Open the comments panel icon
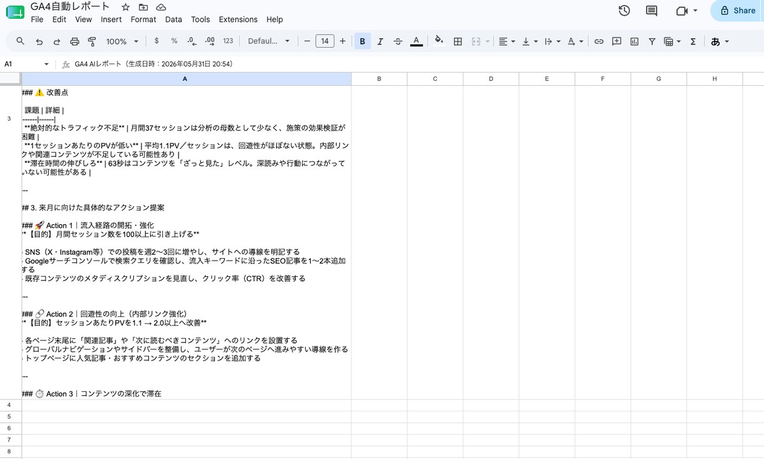Viewport: 764px width, 459px height. [651, 11]
